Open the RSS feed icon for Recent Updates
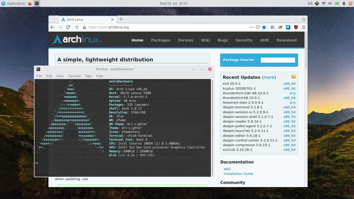354x199 pixels. tap(294, 76)
